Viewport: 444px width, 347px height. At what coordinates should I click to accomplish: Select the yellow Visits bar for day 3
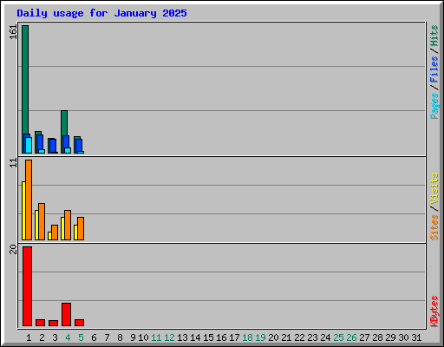point(49,236)
